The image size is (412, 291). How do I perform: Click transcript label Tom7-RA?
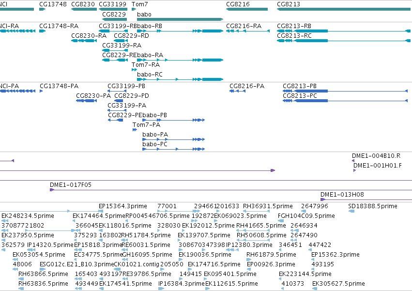(x=146, y=65)
